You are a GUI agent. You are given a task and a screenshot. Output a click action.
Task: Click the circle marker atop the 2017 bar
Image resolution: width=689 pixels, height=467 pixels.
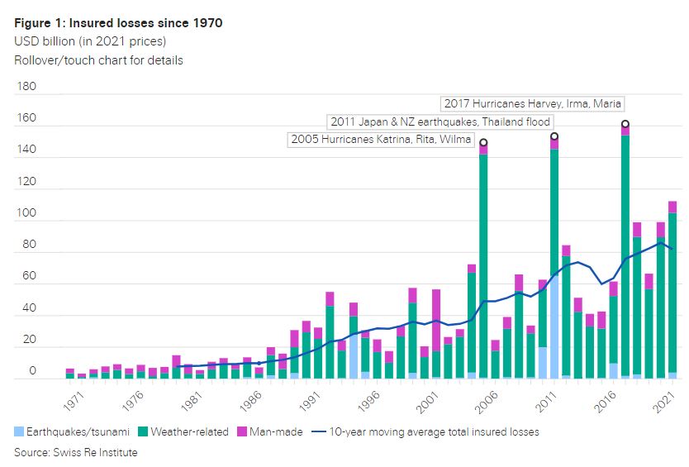(x=625, y=125)
